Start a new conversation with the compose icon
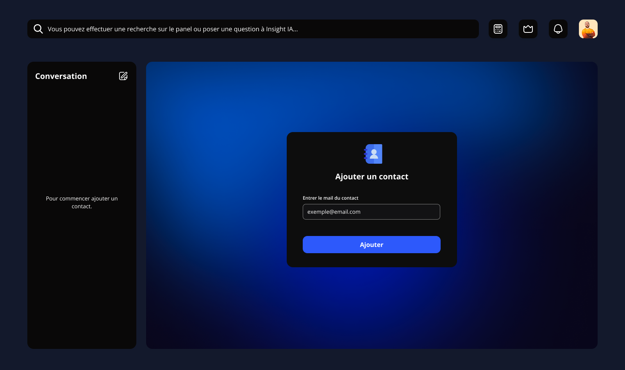Image resolution: width=625 pixels, height=370 pixels. coord(123,76)
